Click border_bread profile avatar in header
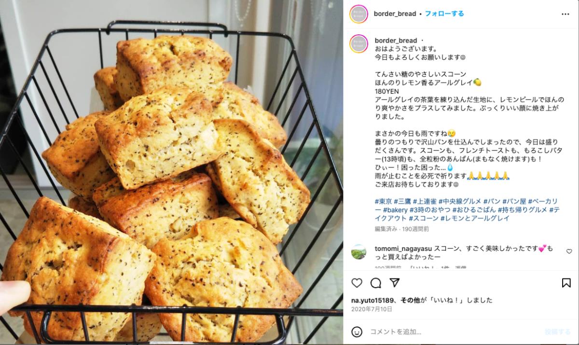The width and height of the screenshot is (579, 345). pyautogui.click(x=358, y=14)
